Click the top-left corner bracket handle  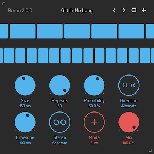4,4
